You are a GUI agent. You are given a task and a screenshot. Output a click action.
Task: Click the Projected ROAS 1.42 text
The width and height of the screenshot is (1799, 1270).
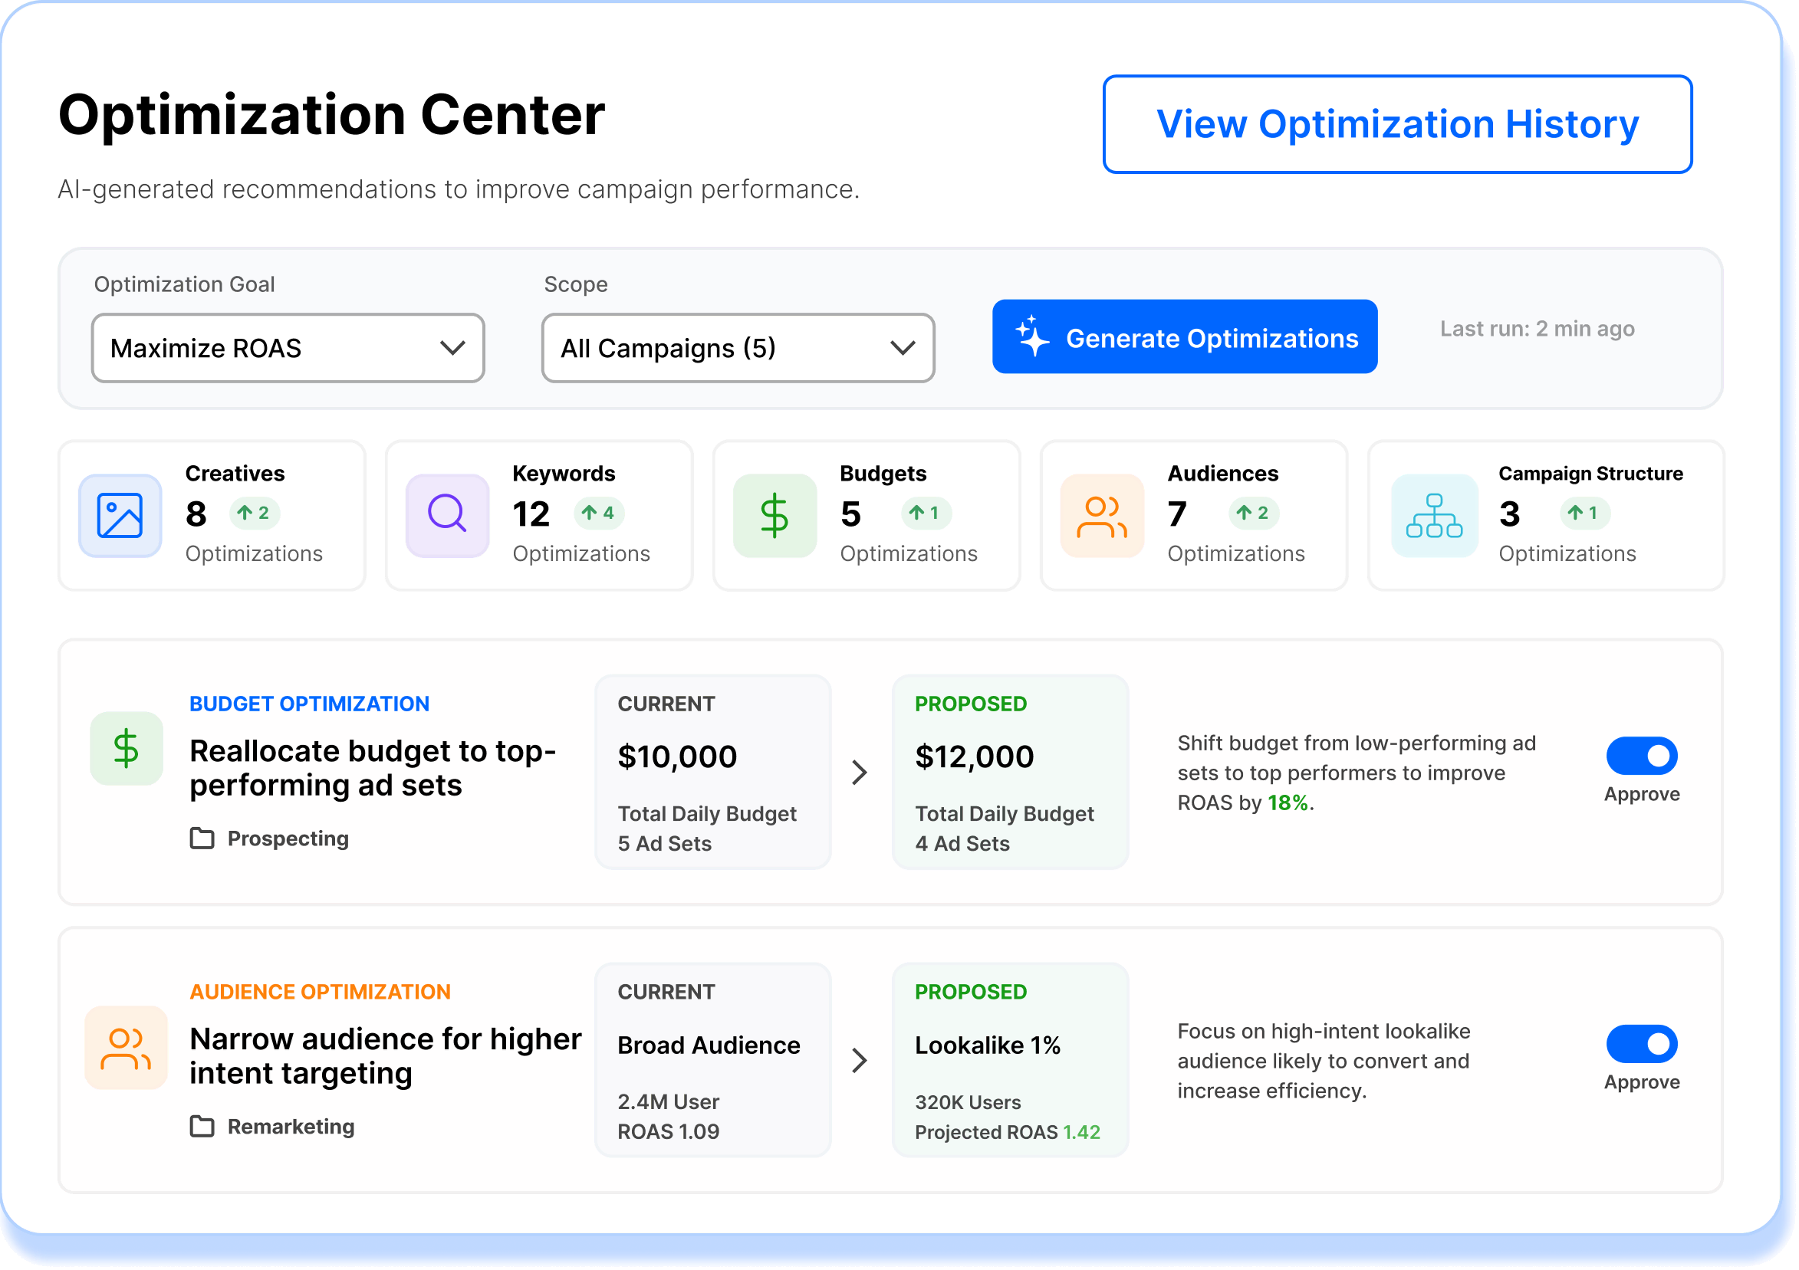(x=1008, y=1133)
